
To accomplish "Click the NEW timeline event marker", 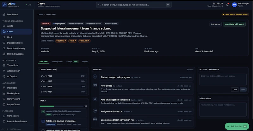I will pos(95,119).
